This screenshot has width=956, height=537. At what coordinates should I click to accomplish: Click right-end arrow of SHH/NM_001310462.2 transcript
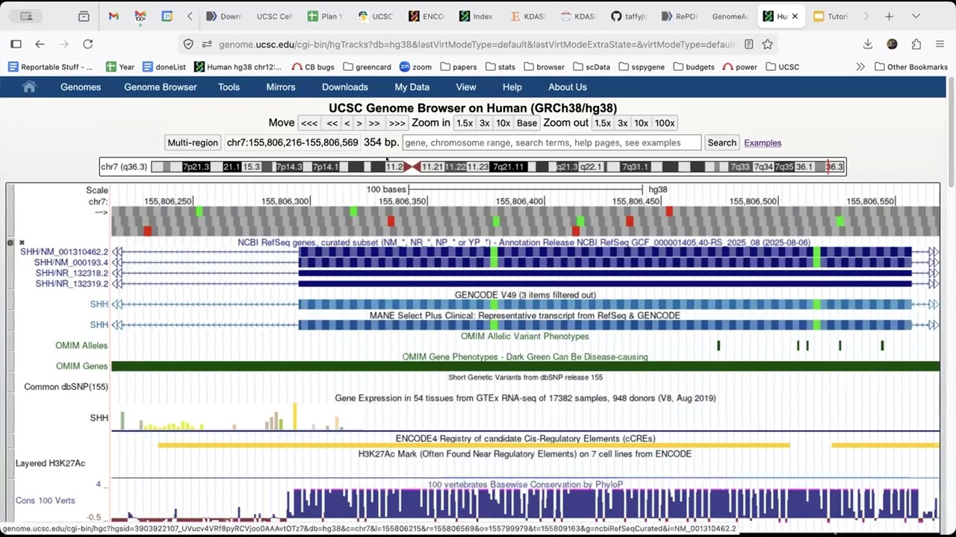pos(934,252)
